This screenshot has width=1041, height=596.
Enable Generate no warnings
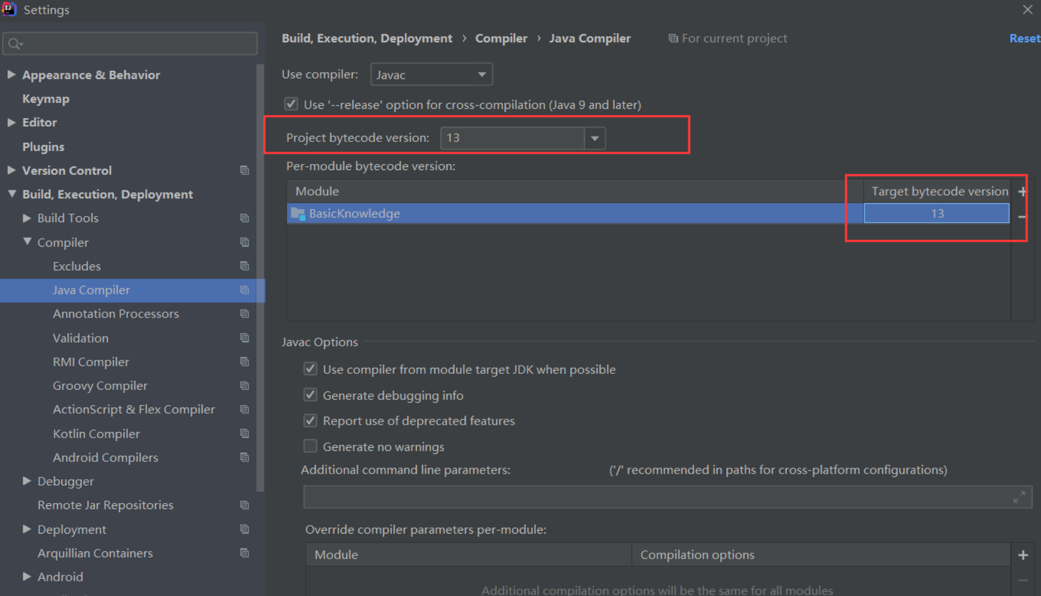tap(310, 446)
